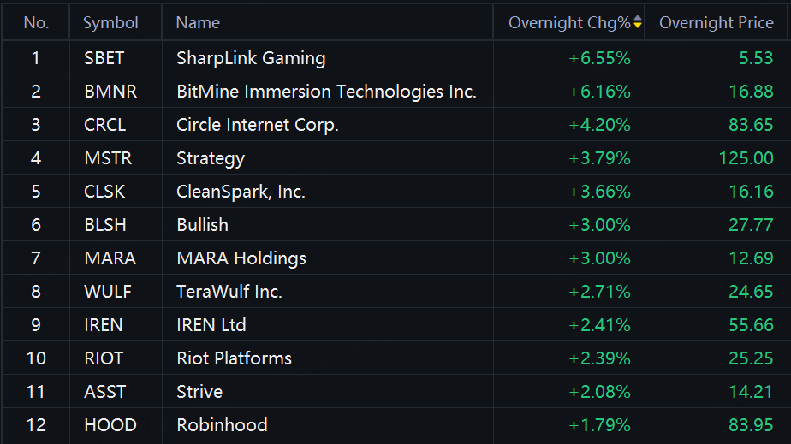Screen dimensions: 791x444
Task: Sort by Overnight Chg% arrow icon
Action: (x=638, y=21)
